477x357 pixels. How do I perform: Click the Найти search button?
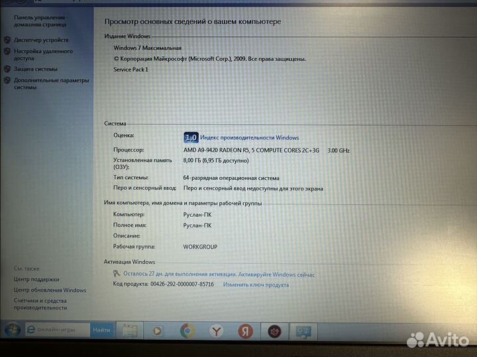click(101, 330)
